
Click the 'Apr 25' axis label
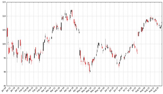(76, 89)
